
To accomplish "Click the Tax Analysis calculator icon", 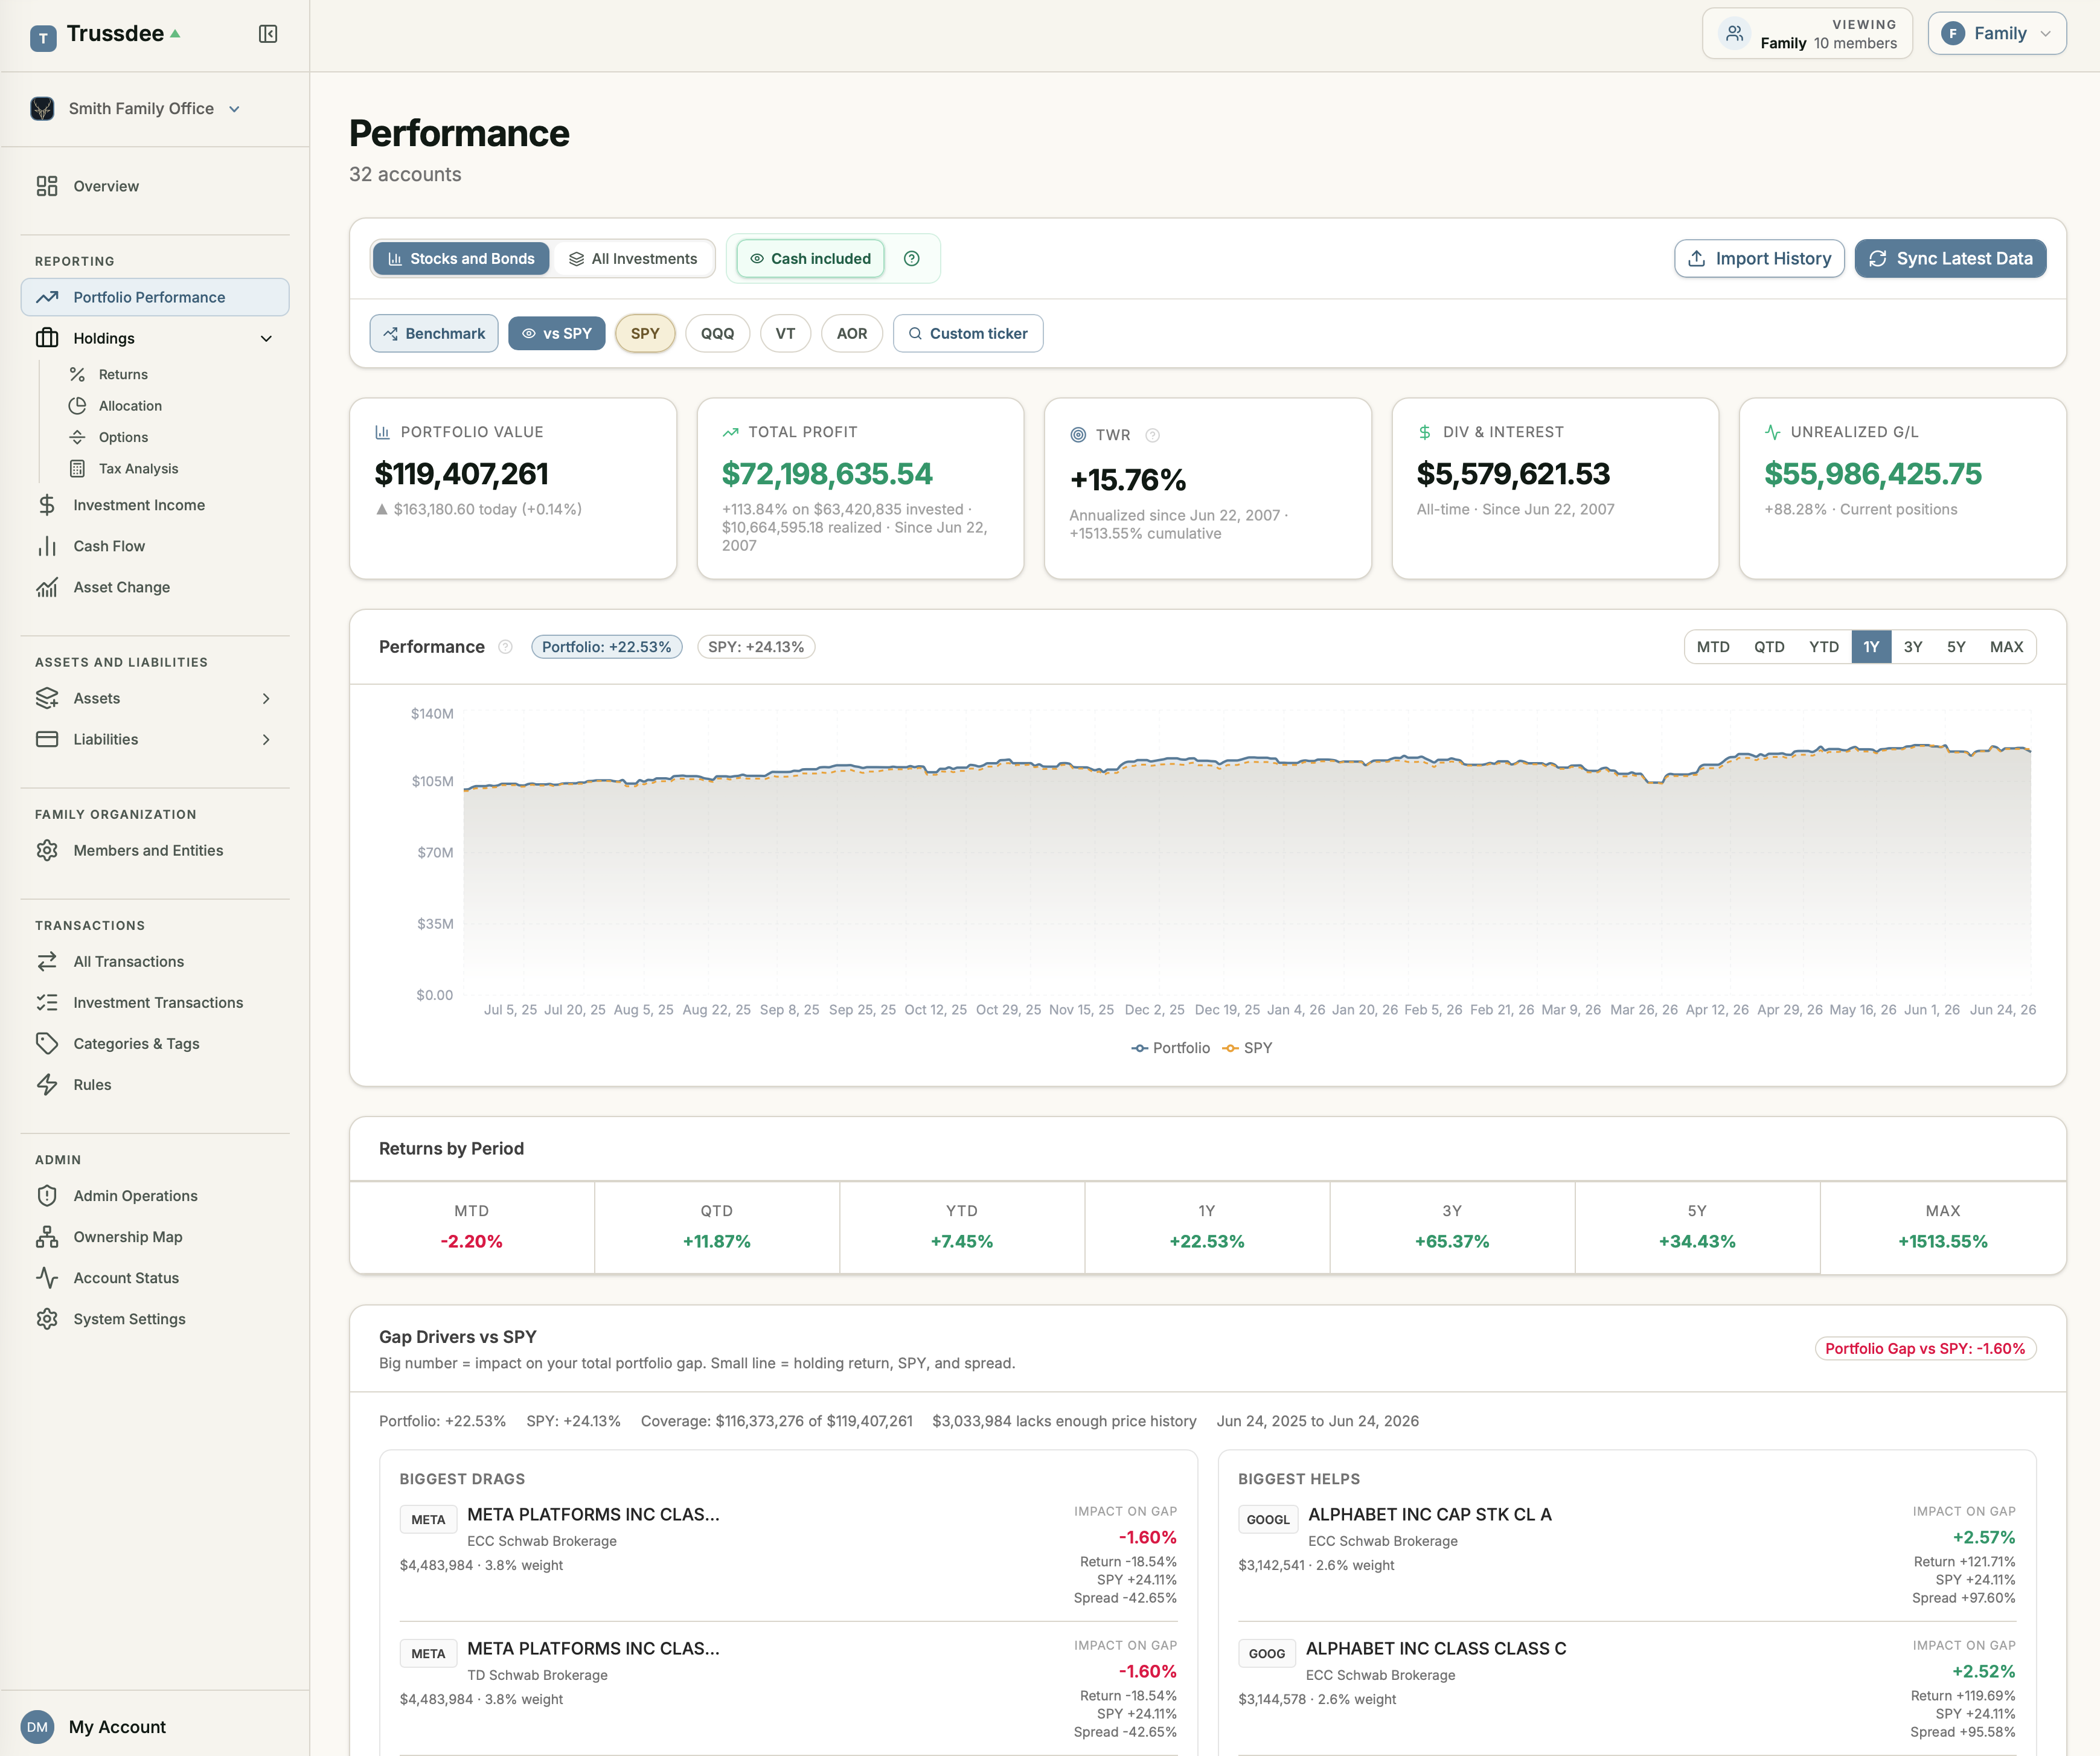I will pos(77,468).
